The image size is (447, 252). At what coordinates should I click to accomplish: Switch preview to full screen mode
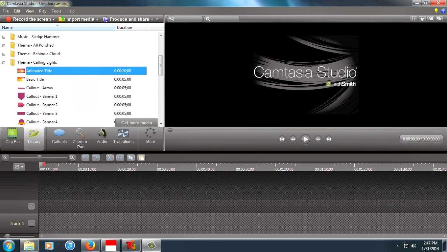431,19
